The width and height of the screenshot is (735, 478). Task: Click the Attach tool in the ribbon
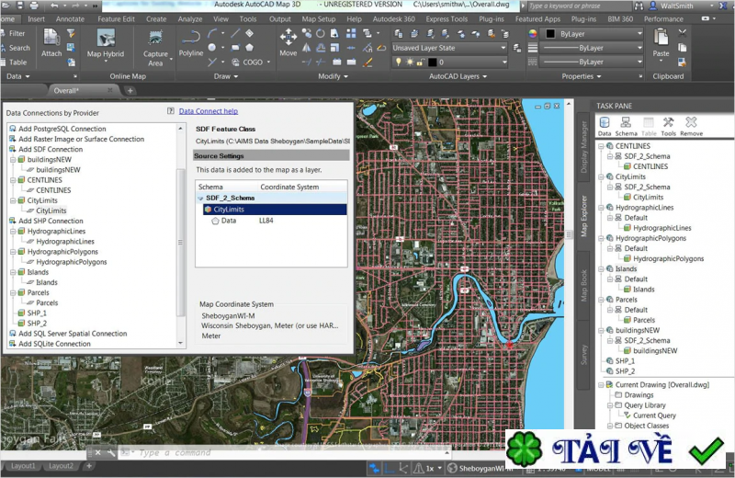pos(51,42)
